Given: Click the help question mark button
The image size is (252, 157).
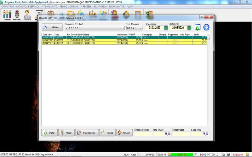Looking at the screenshot, I should tap(202, 17).
